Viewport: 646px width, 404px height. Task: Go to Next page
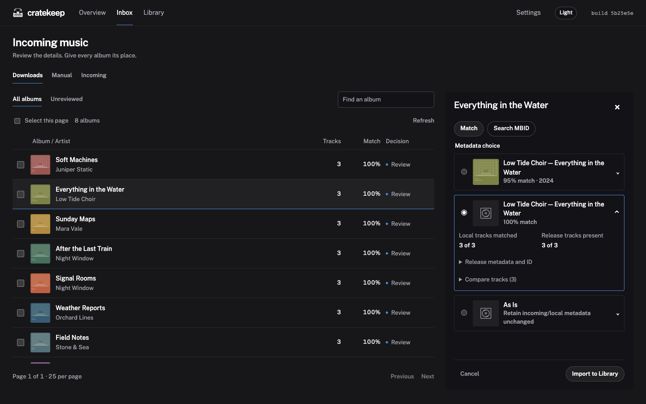(428, 377)
